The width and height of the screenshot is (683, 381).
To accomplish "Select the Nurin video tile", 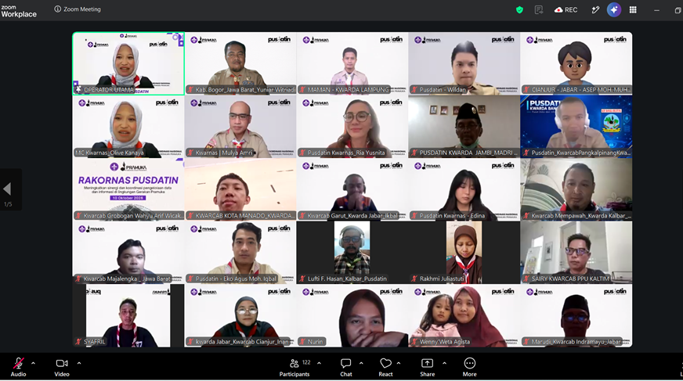I will [x=352, y=316].
